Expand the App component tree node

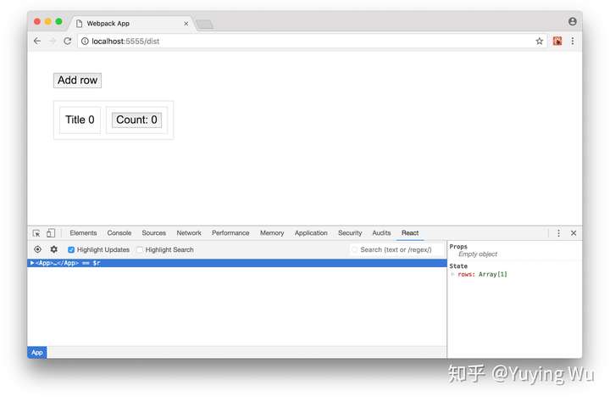click(x=32, y=263)
